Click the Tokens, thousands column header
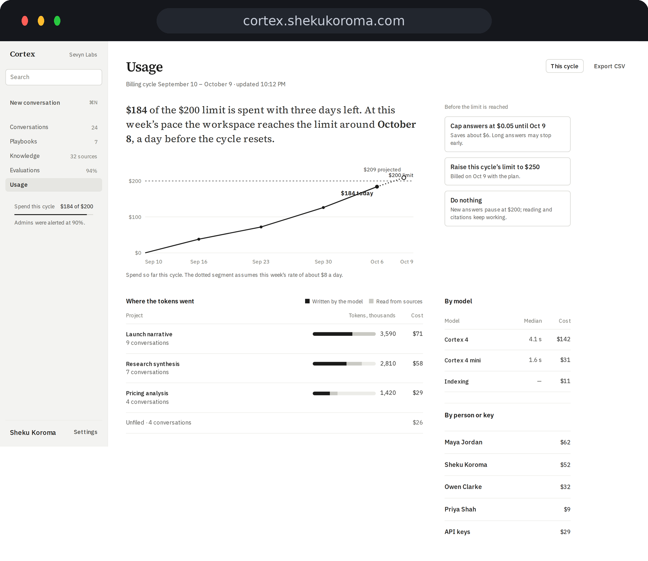 (x=372, y=315)
